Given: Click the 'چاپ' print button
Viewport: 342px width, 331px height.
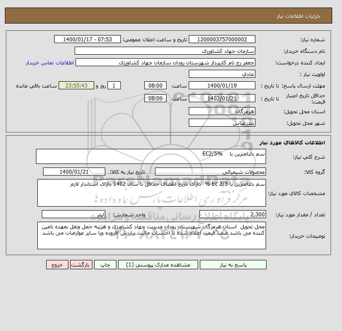Looking at the screenshot, I should [x=105, y=265].
